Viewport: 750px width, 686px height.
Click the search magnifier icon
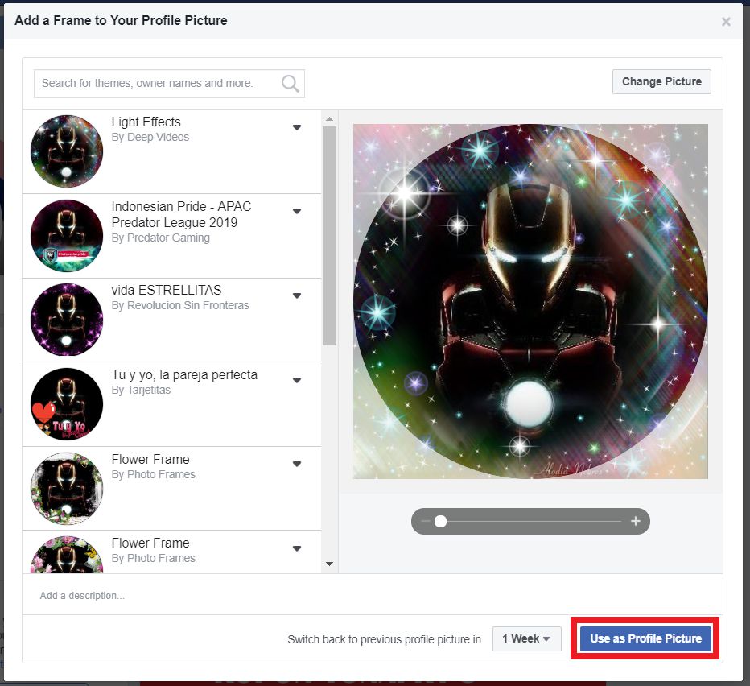(290, 83)
